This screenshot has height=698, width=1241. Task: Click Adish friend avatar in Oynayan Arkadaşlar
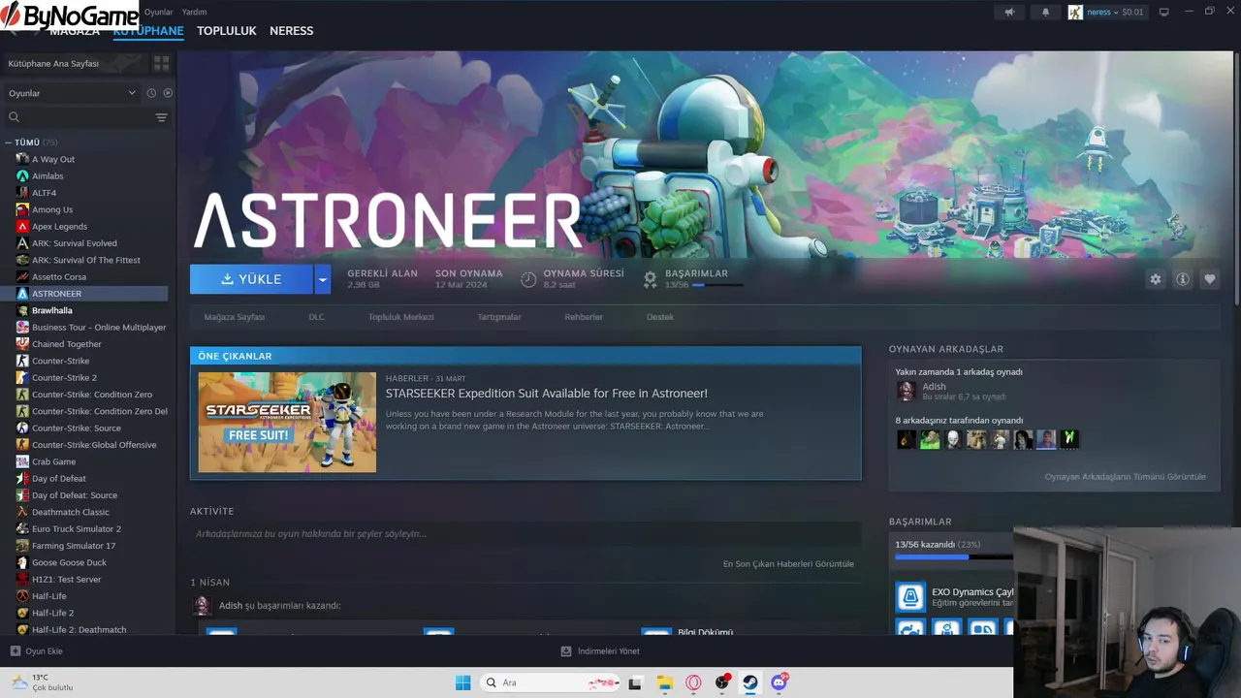(907, 391)
